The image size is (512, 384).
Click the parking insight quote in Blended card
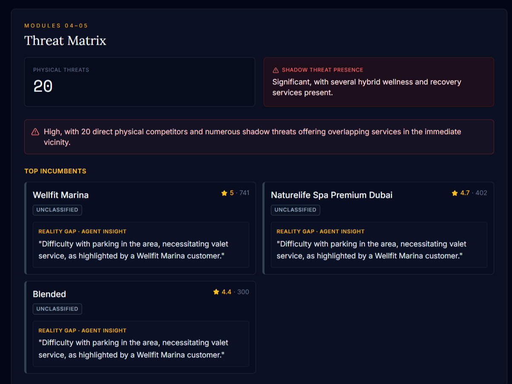pos(134,349)
